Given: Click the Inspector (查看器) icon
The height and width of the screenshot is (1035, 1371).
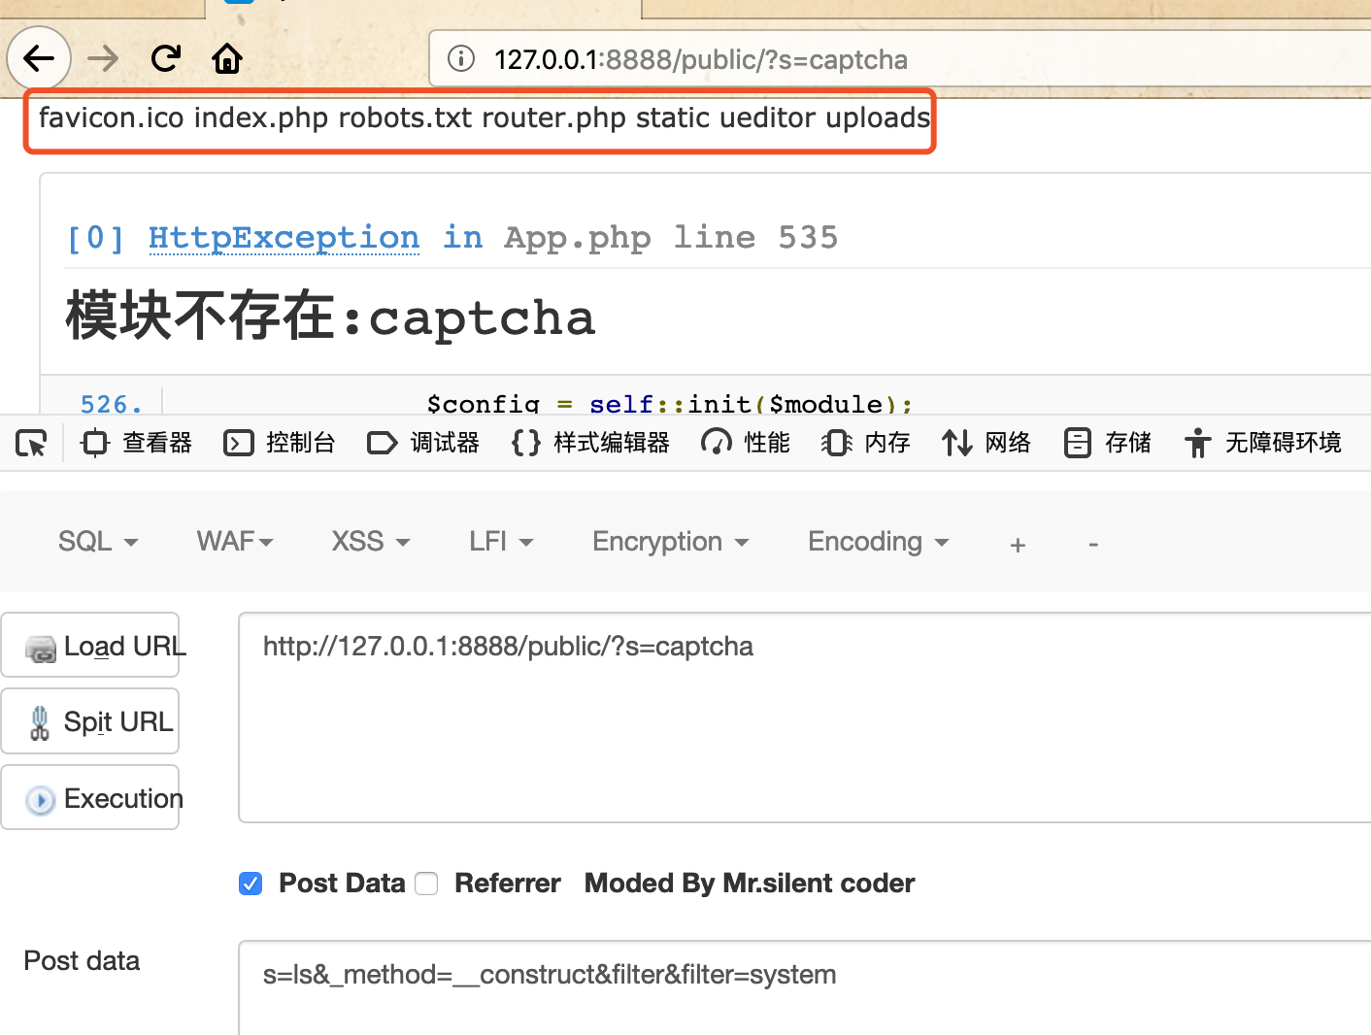Looking at the screenshot, I should pos(95,444).
